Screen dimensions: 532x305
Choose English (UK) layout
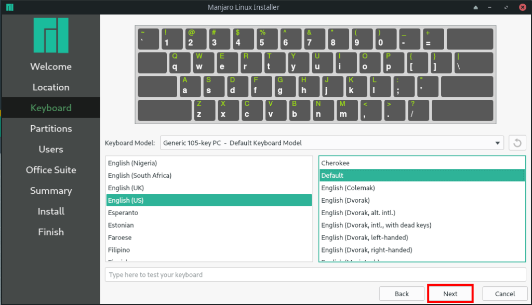[x=209, y=188]
